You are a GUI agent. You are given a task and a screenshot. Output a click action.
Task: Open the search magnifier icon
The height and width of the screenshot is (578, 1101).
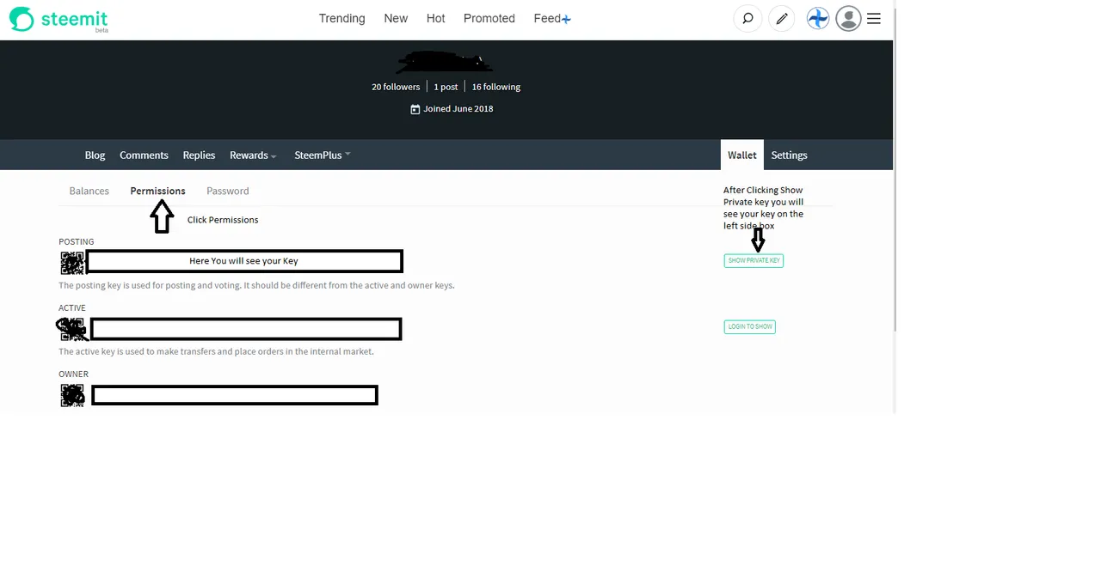[x=747, y=18]
